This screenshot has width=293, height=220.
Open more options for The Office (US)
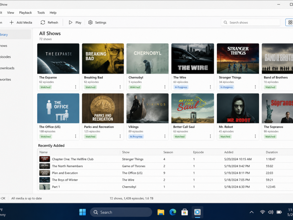click(75, 136)
